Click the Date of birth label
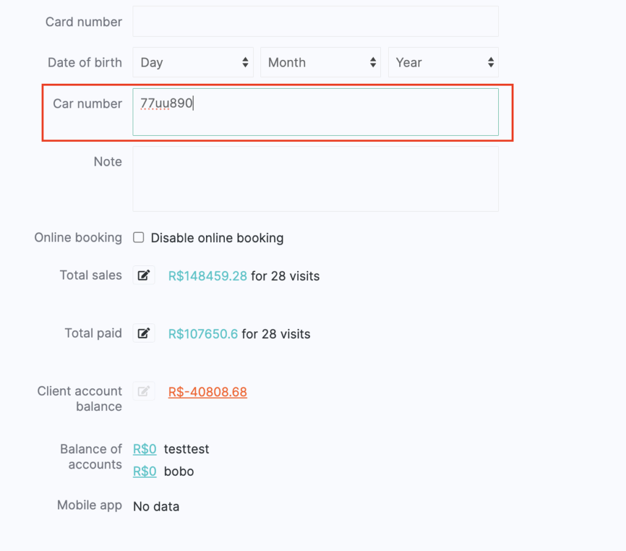The image size is (626, 551). point(85,62)
